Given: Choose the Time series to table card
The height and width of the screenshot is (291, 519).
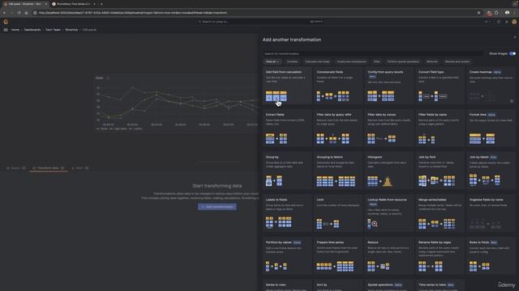Looking at the screenshot, I should (440, 285).
